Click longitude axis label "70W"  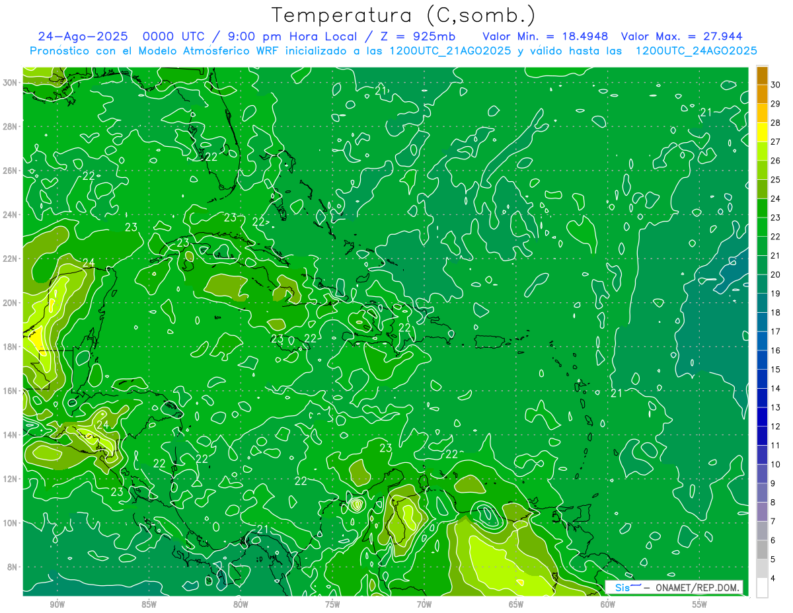click(x=424, y=604)
